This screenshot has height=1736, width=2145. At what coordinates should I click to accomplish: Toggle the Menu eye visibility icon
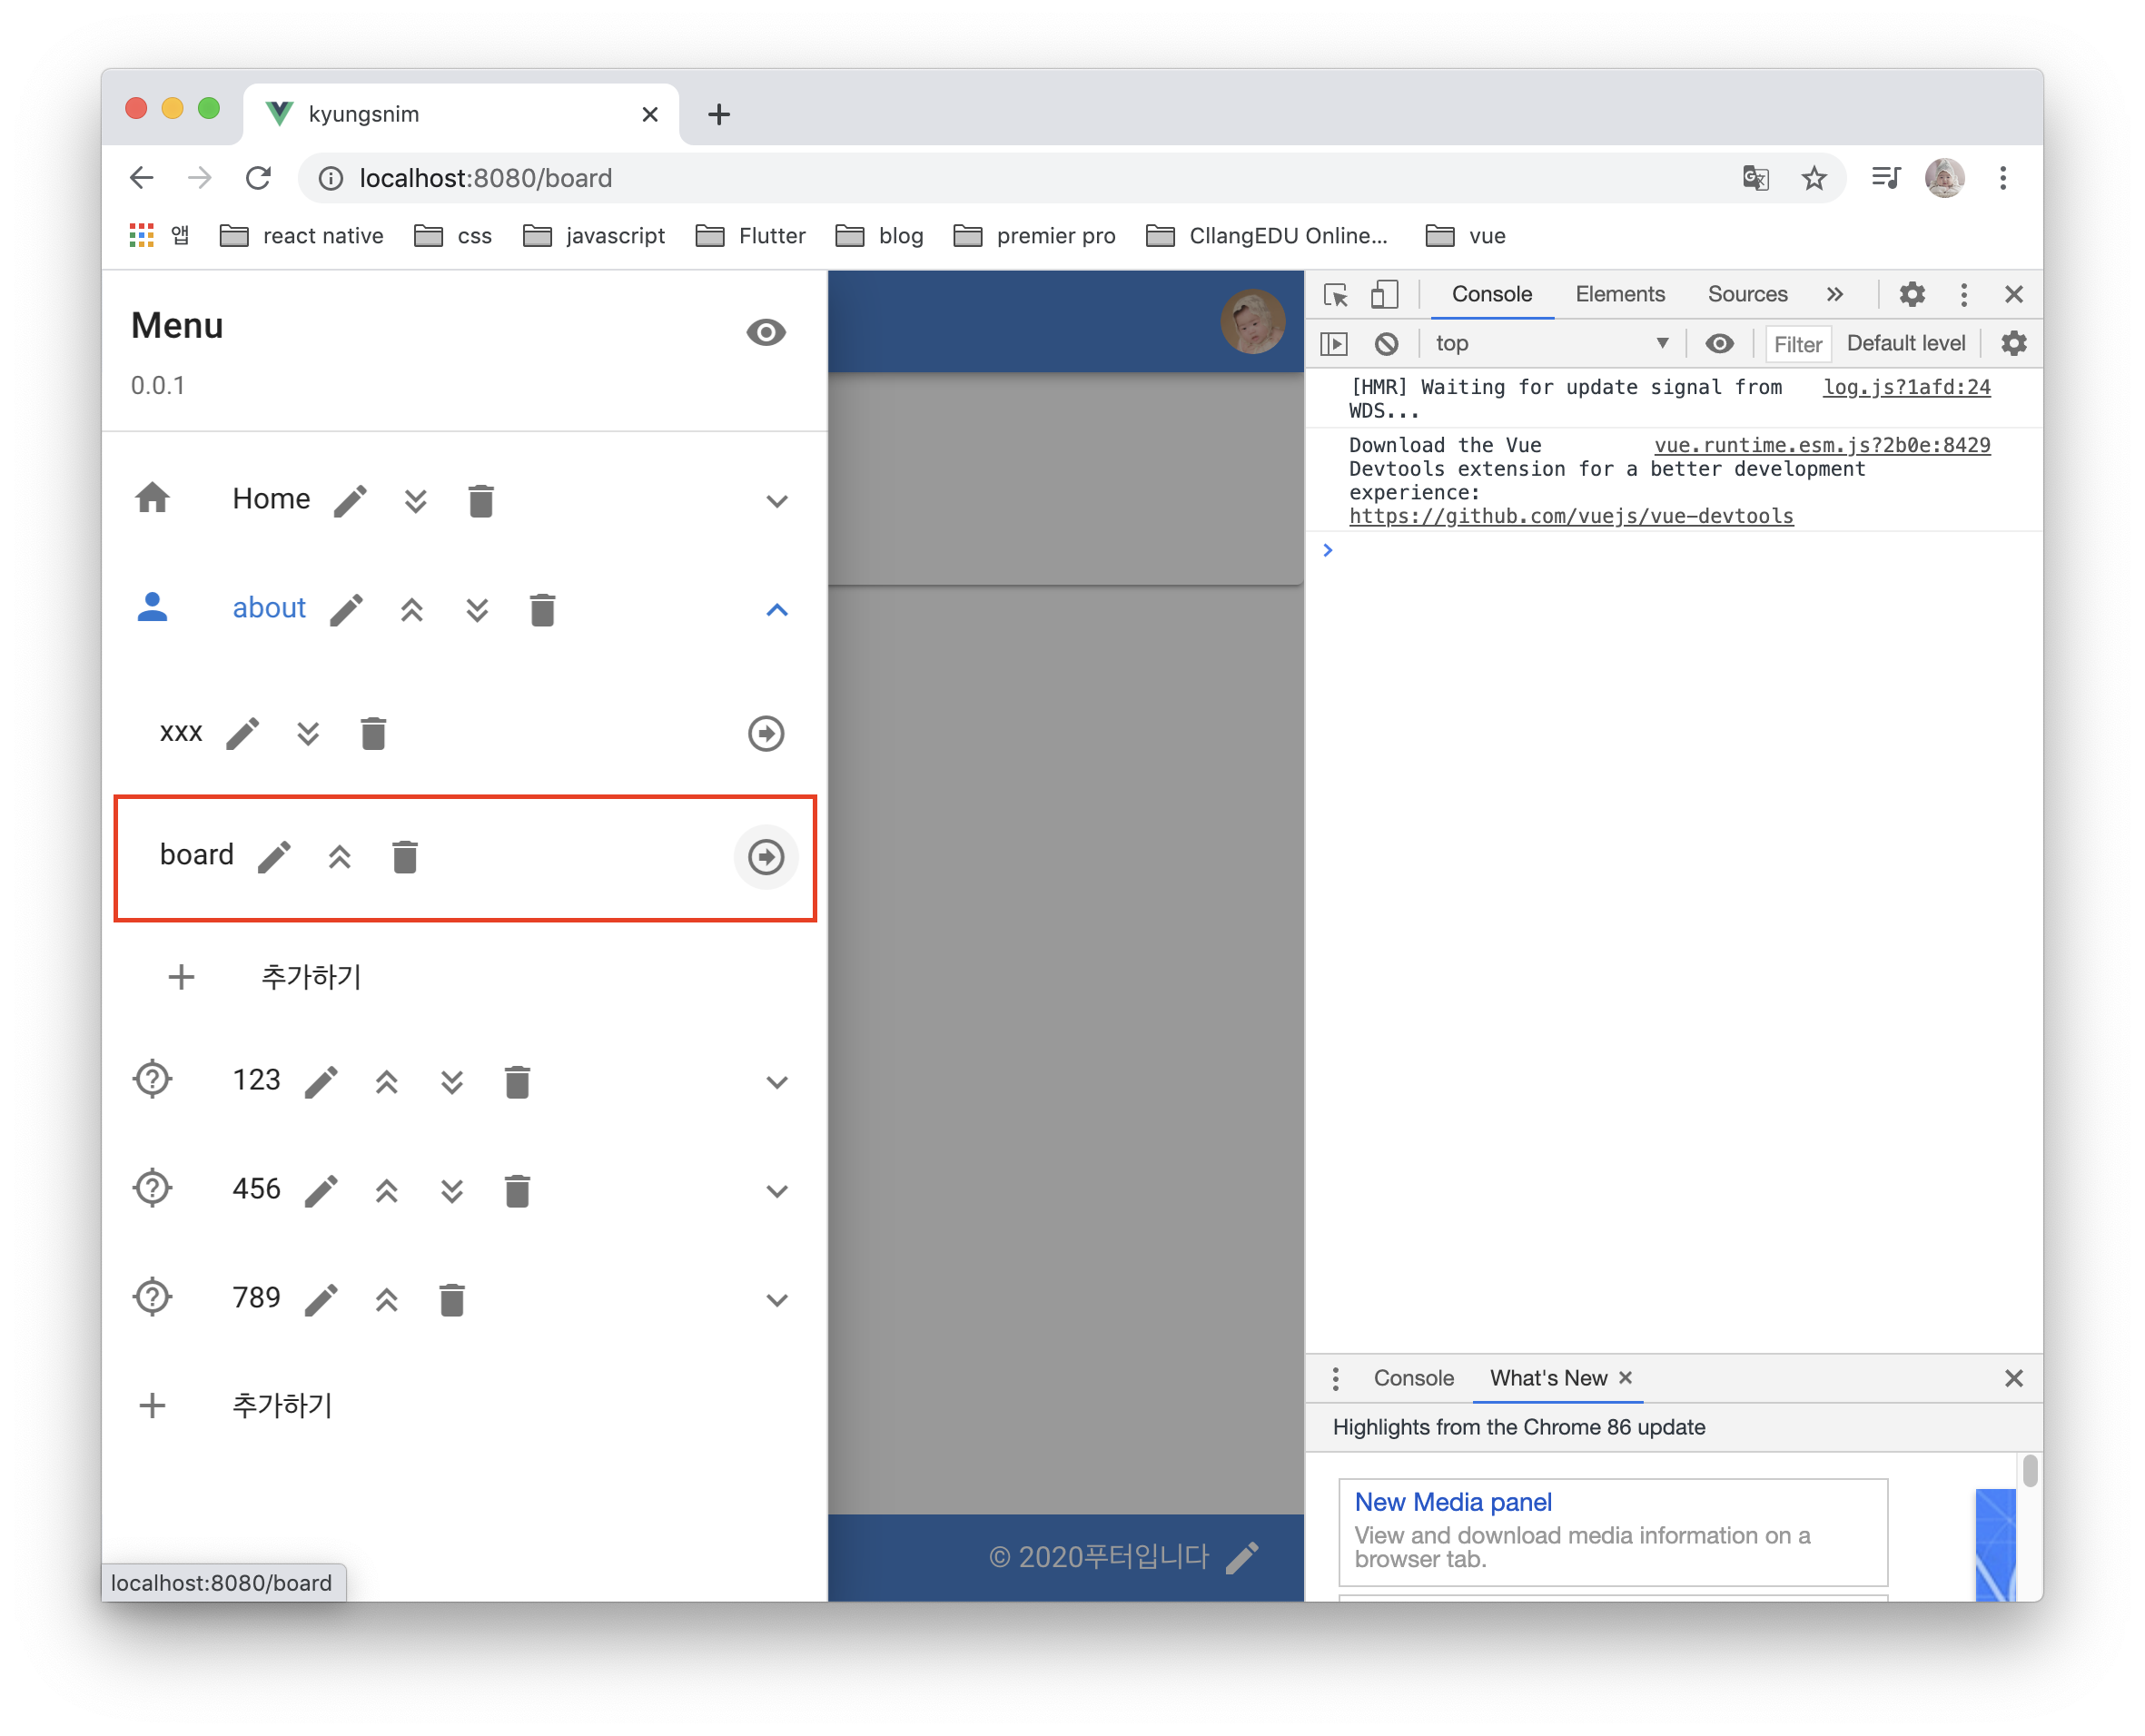766,332
